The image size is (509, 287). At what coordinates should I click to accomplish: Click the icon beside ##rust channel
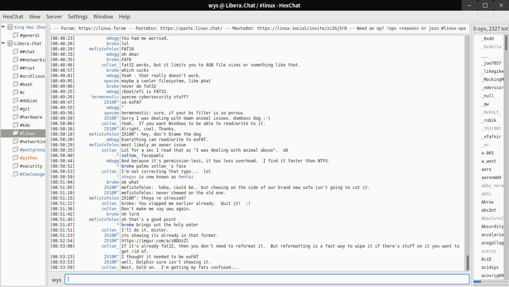coord(15,68)
